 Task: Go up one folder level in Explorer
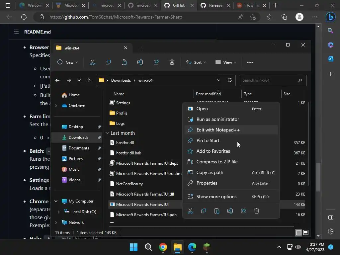point(89,80)
